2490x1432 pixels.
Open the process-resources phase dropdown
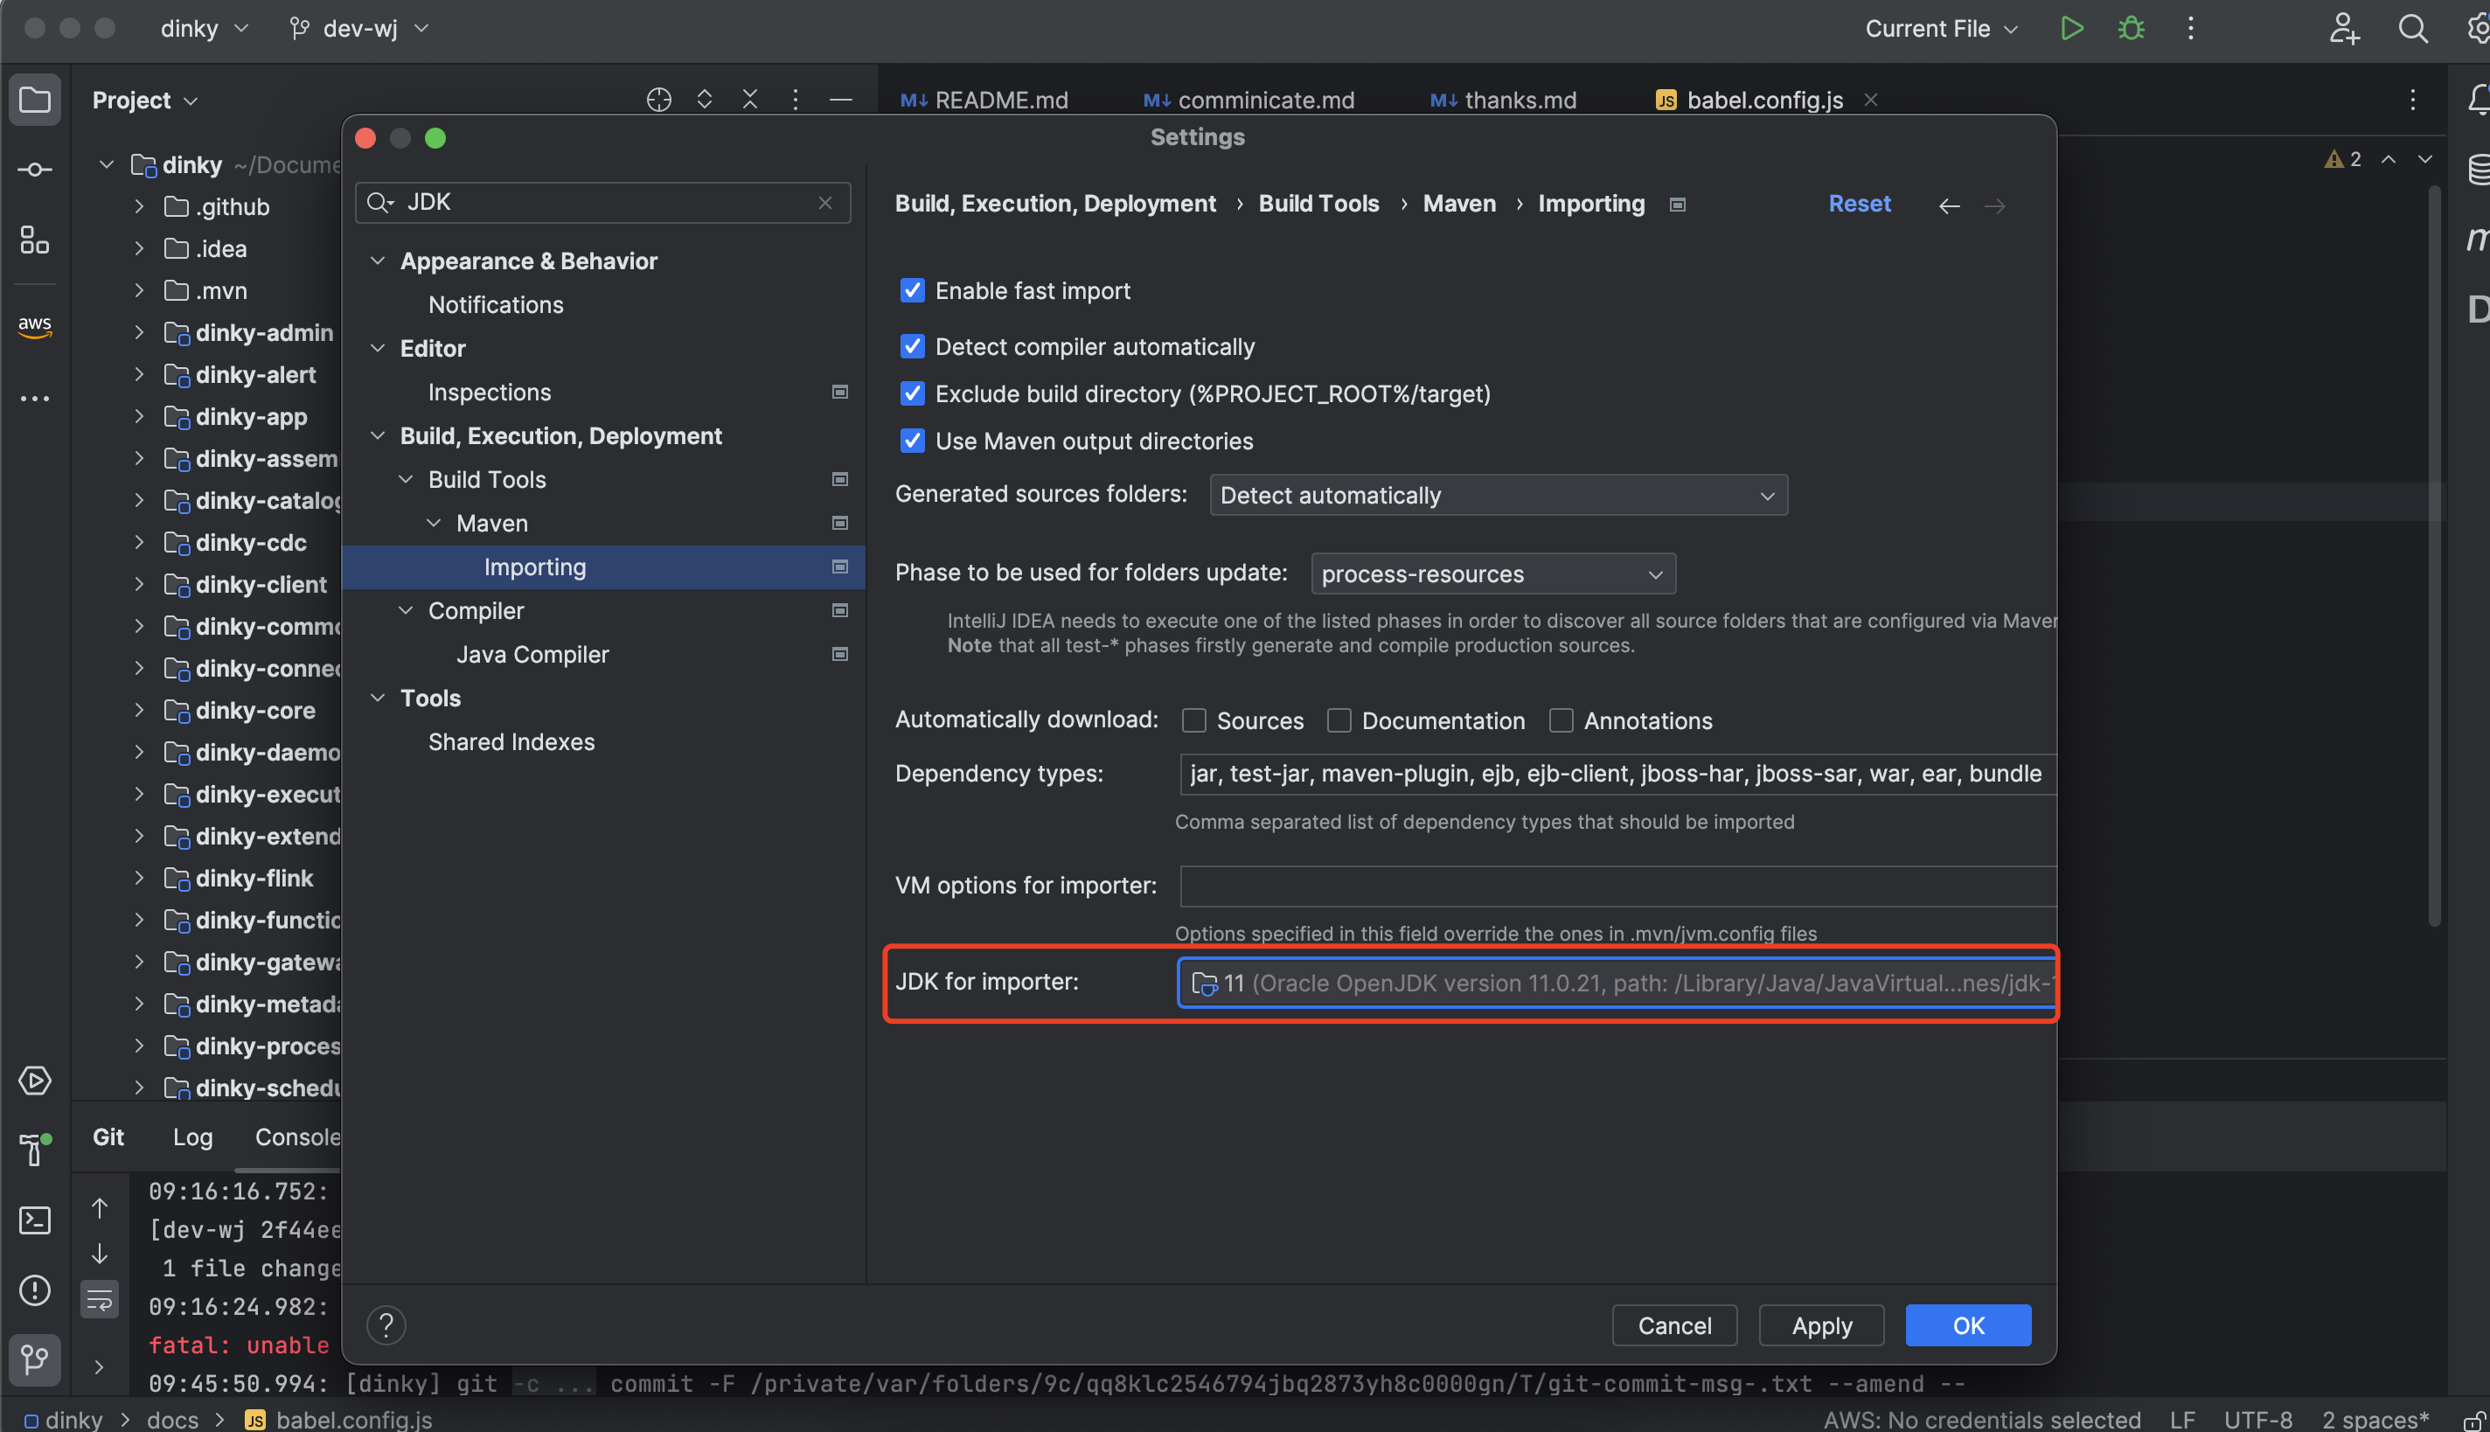(1492, 573)
